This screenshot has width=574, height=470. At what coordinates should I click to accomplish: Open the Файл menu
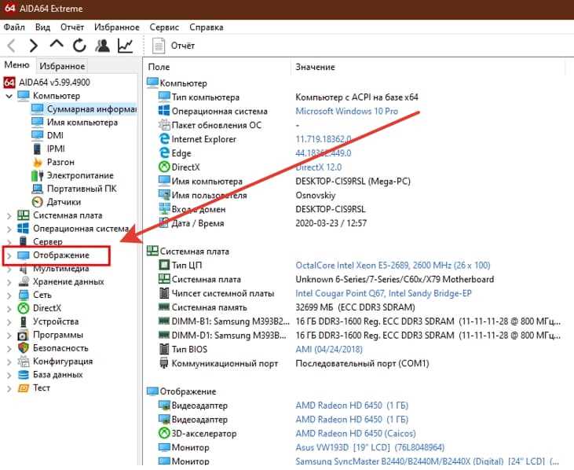(x=14, y=28)
